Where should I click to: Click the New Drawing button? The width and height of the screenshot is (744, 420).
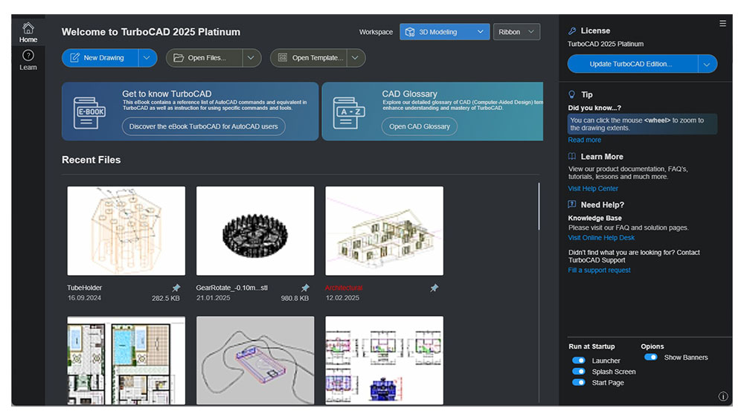point(100,58)
